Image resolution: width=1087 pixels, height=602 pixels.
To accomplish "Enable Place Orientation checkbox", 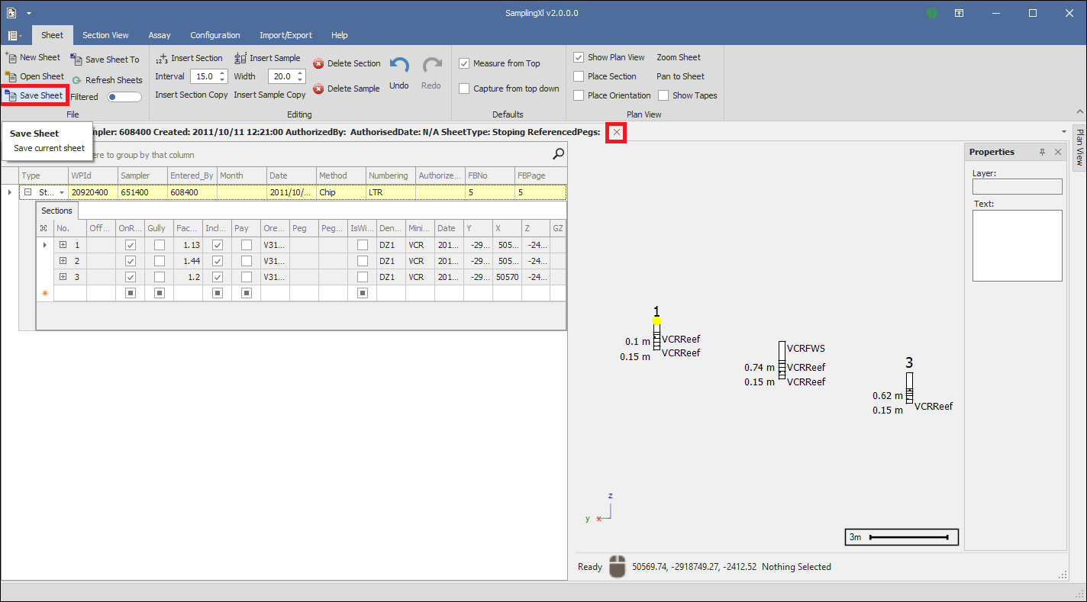I will 579,96.
